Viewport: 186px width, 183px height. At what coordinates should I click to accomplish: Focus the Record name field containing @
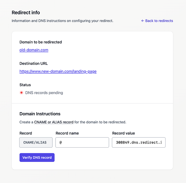pyautogui.click(x=82, y=143)
